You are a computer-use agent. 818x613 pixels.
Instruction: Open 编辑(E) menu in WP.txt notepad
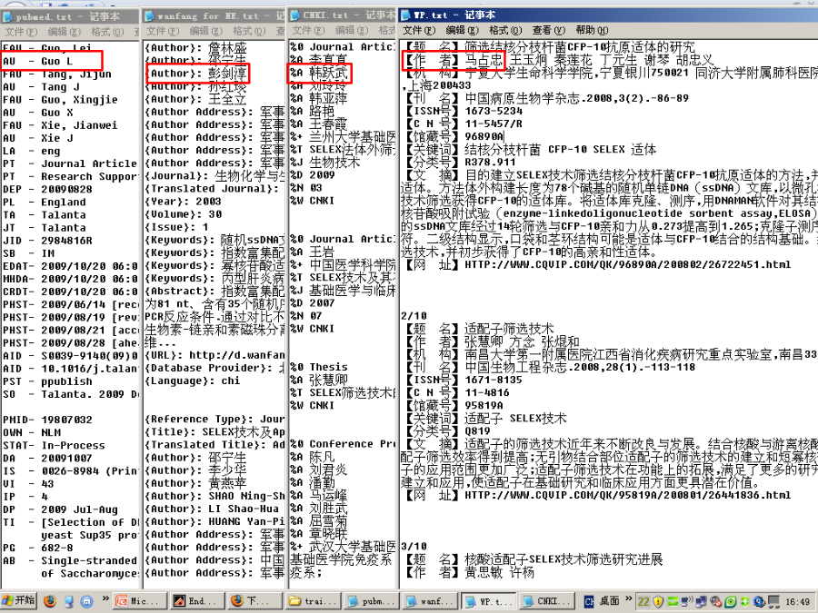[x=463, y=30]
